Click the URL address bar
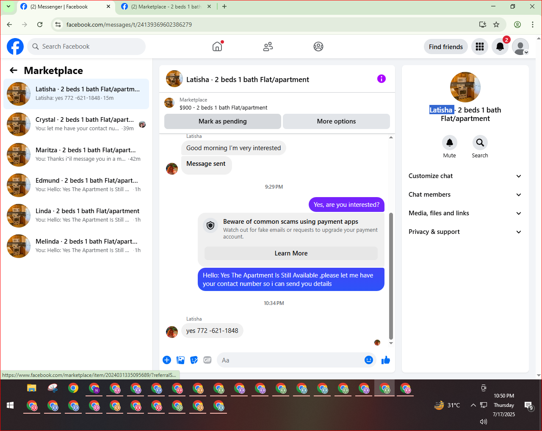 [271, 25]
